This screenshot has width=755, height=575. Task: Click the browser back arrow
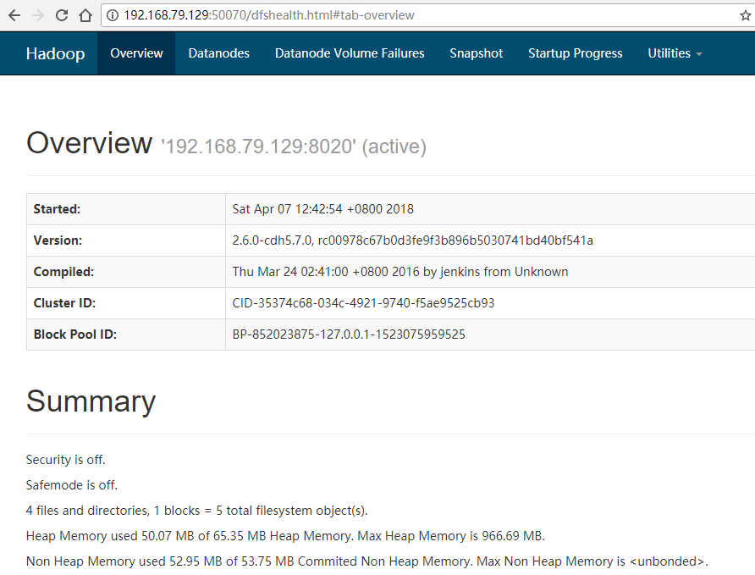14,15
